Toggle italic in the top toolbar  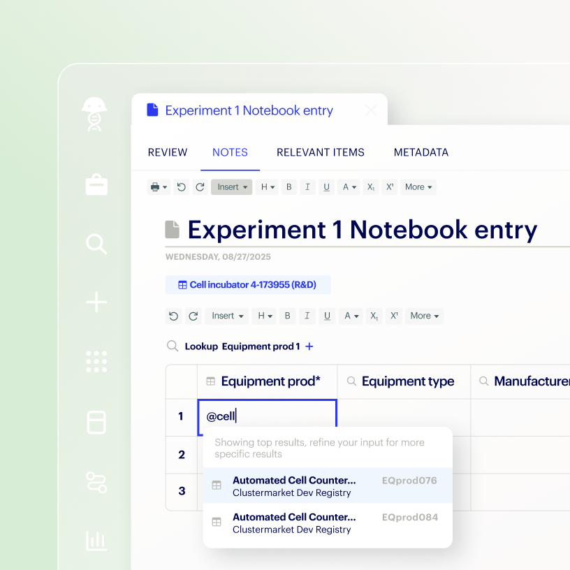(307, 187)
